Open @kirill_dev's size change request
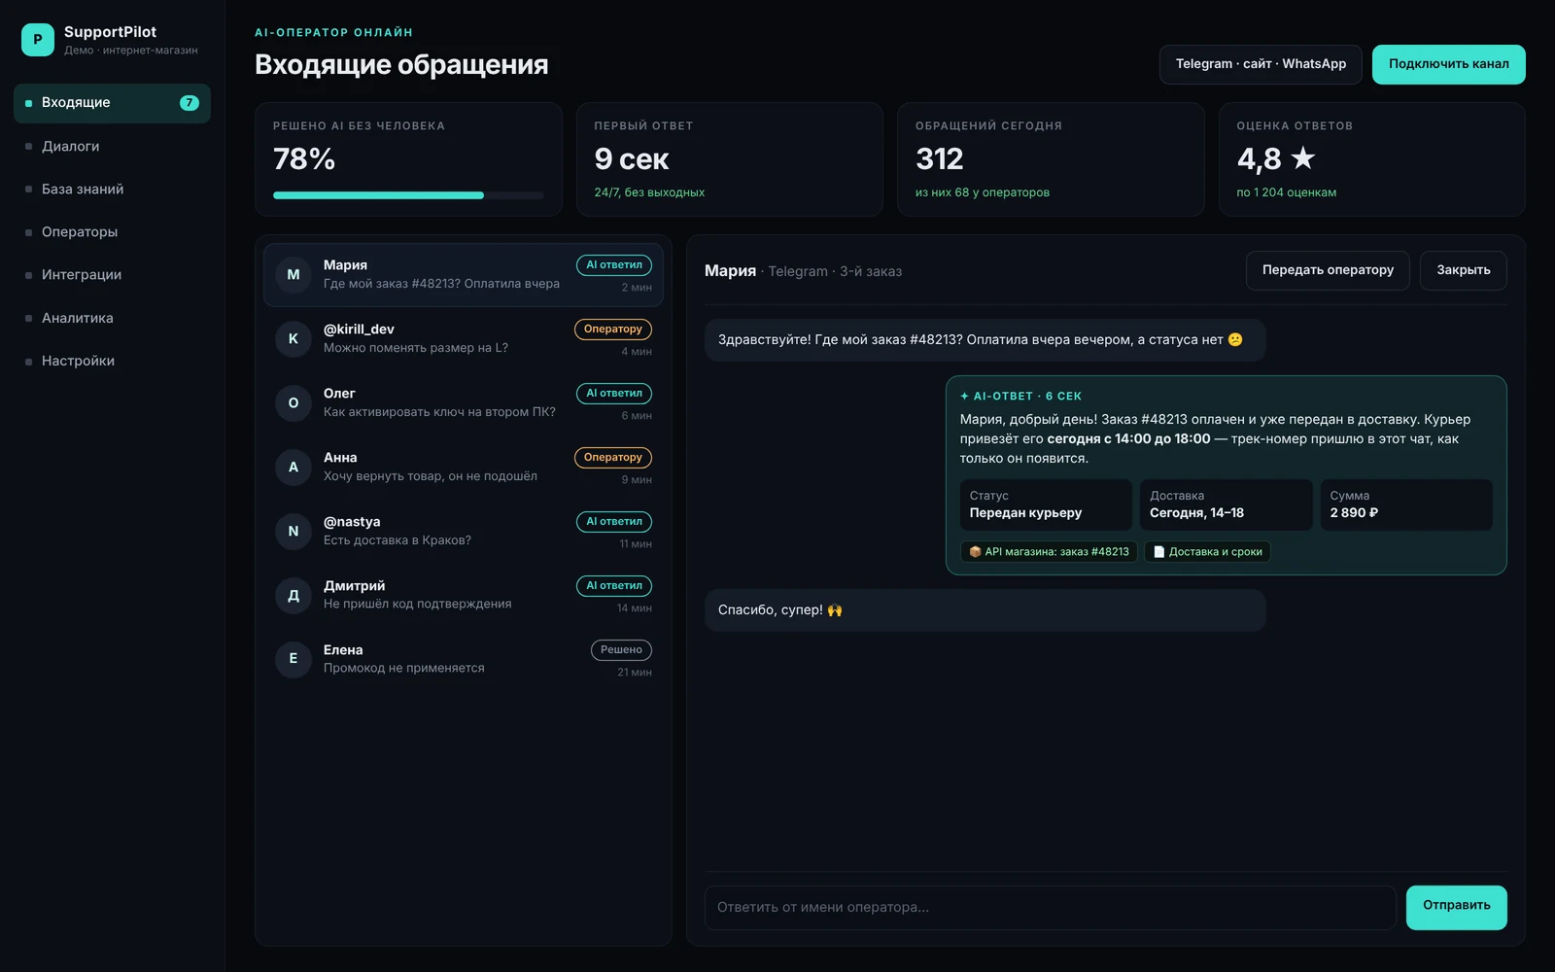This screenshot has height=972, width=1555. (x=464, y=339)
